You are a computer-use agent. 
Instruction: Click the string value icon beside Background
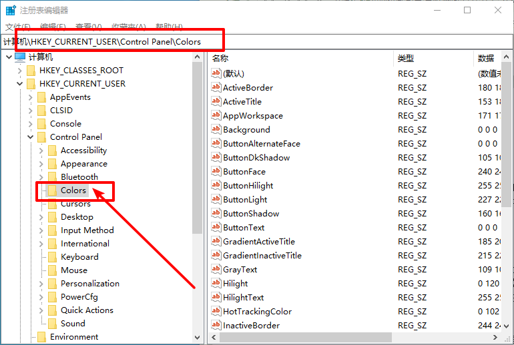tap(216, 129)
